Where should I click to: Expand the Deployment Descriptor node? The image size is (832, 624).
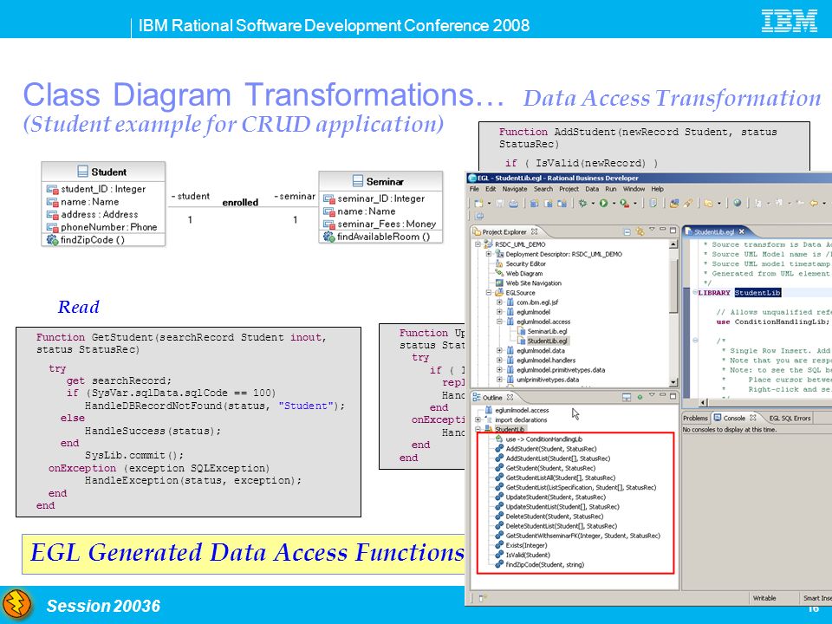click(489, 254)
